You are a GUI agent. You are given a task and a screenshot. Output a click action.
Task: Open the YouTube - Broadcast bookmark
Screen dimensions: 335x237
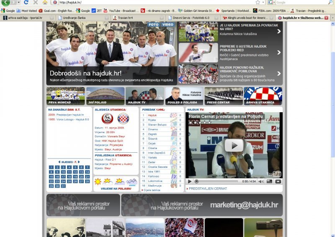click(x=121, y=11)
